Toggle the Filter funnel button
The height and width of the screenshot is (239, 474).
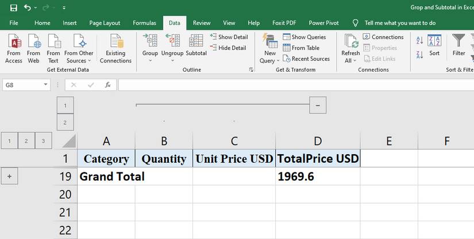pos(458,45)
